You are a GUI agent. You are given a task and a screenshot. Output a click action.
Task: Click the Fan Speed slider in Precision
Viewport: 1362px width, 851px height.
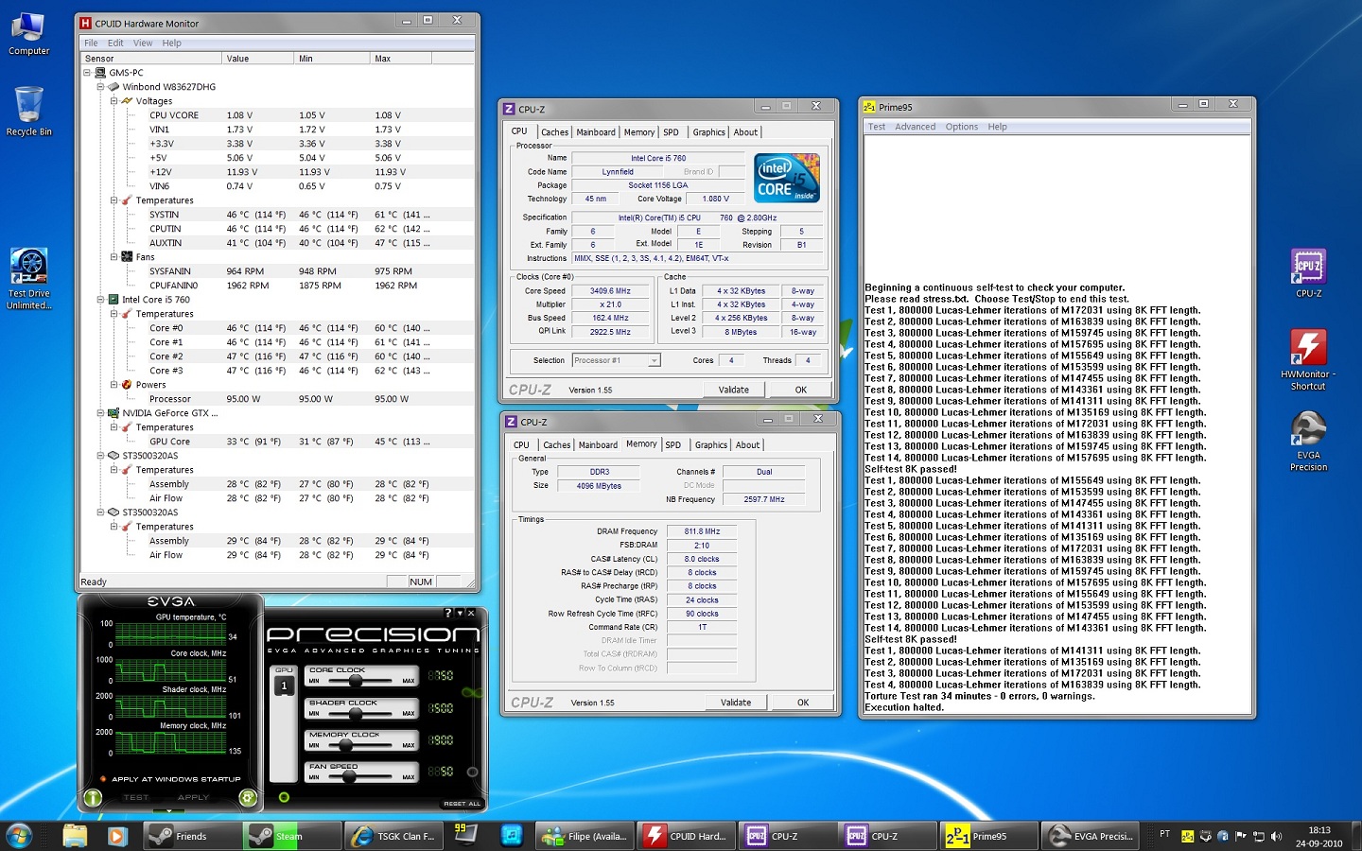point(348,776)
